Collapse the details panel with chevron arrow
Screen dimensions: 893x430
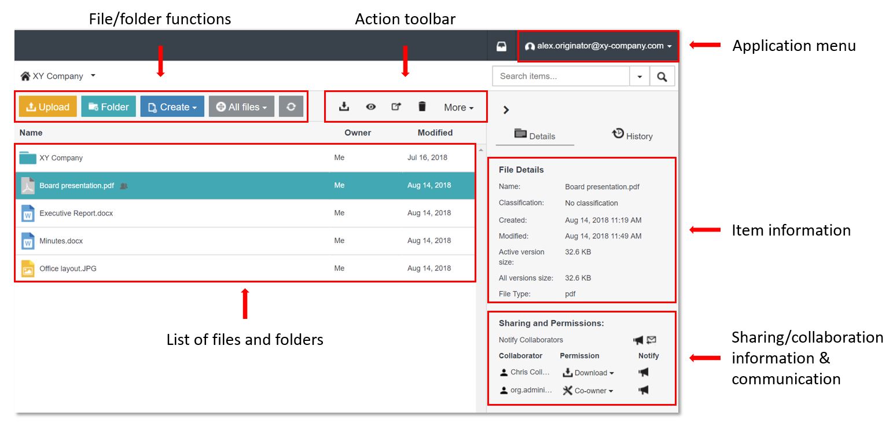[x=506, y=110]
